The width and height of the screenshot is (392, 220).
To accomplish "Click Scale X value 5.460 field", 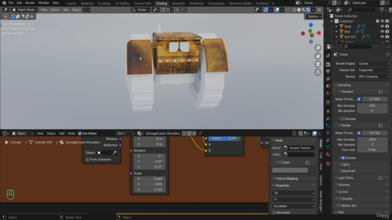I will (x=149, y=179).
